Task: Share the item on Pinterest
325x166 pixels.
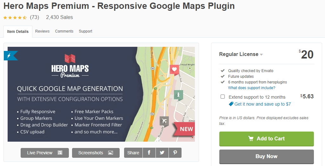Action: coord(175,153)
